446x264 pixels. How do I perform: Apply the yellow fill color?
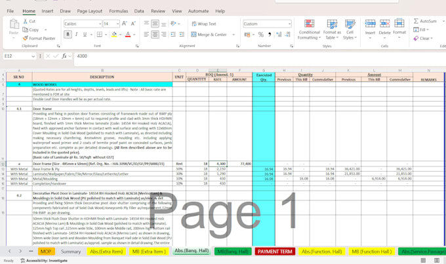click(114, 34)
